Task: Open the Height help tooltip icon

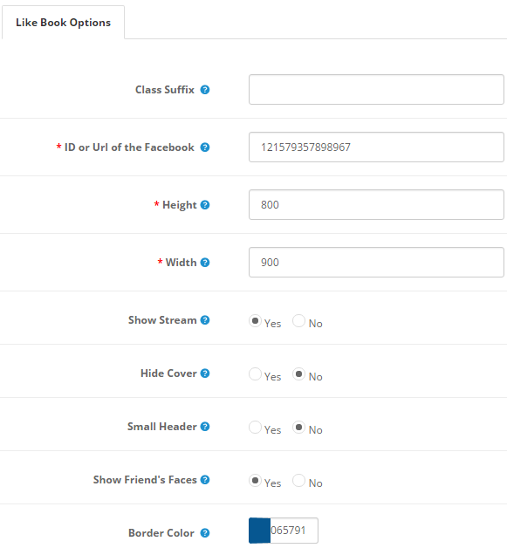Action: point(205,205)
